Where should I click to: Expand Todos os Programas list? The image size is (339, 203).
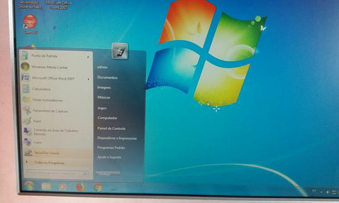(x=47, y=162)
